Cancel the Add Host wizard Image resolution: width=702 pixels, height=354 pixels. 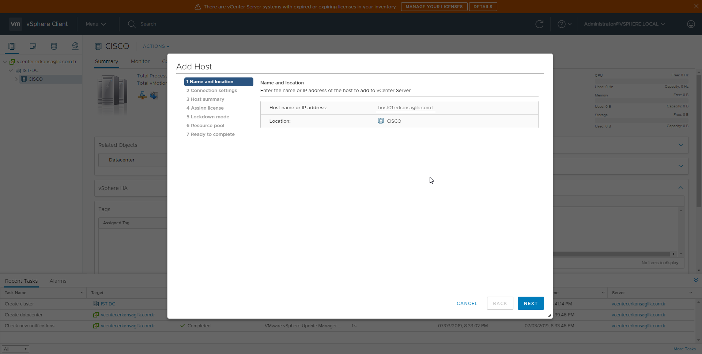467,304
